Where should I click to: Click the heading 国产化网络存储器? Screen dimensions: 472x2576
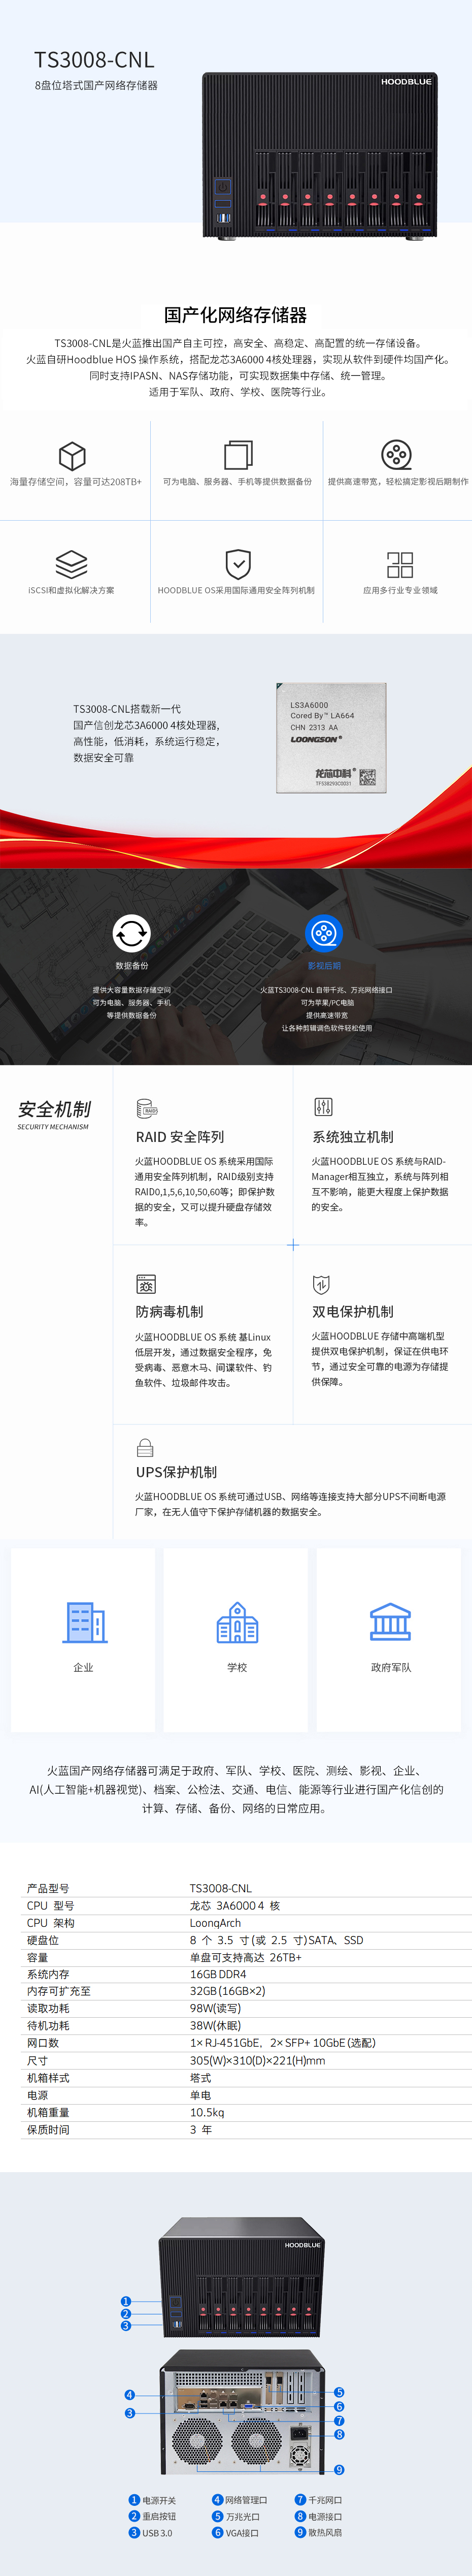pos(236,315)
